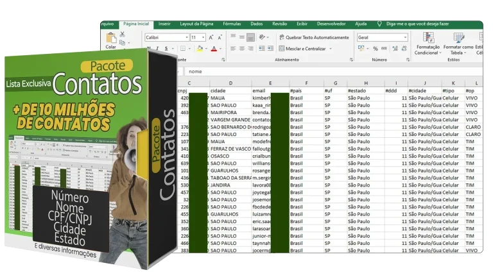Increase font size with larger A
Image resolution: width=493 pixels, height=277 pixels.
click(212, 37)
